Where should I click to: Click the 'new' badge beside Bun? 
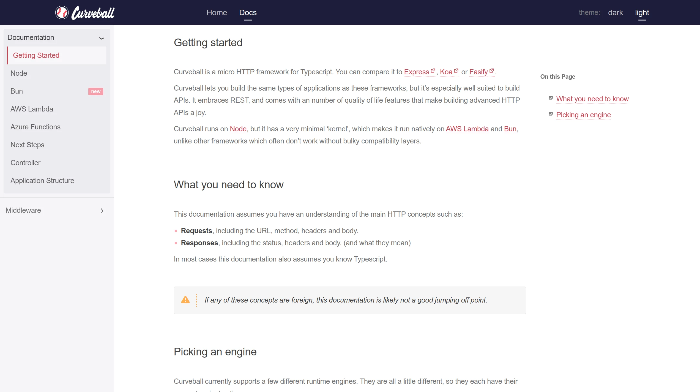pos(96,91)
